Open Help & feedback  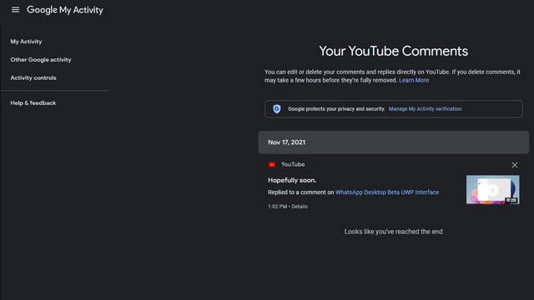[33, 102]
